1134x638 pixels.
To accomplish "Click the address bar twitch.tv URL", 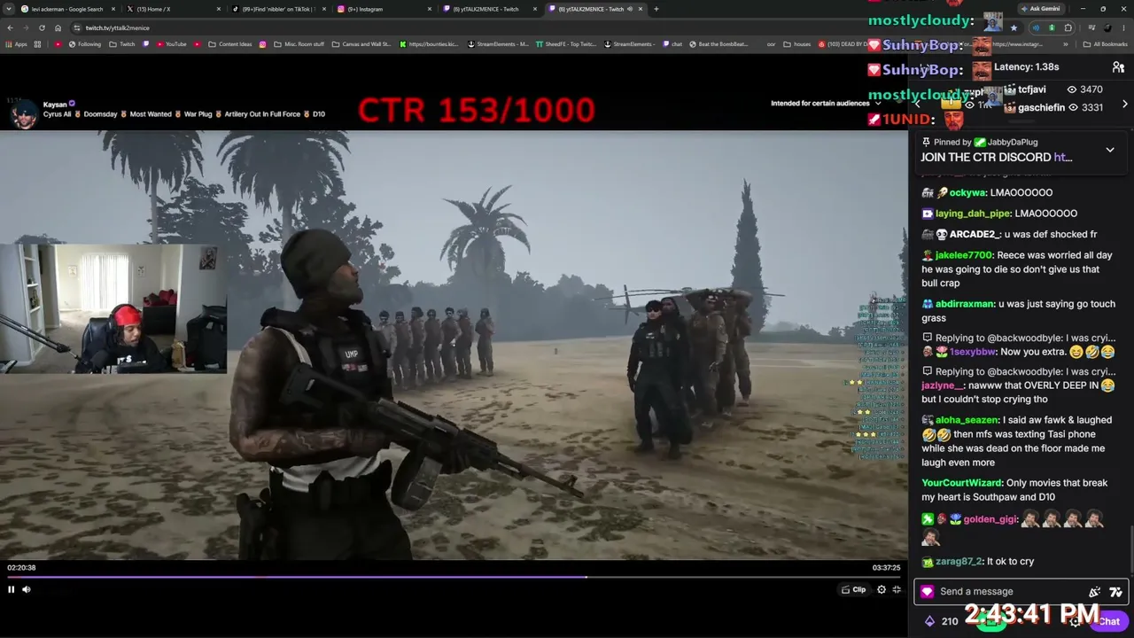I will pos(117,27).
